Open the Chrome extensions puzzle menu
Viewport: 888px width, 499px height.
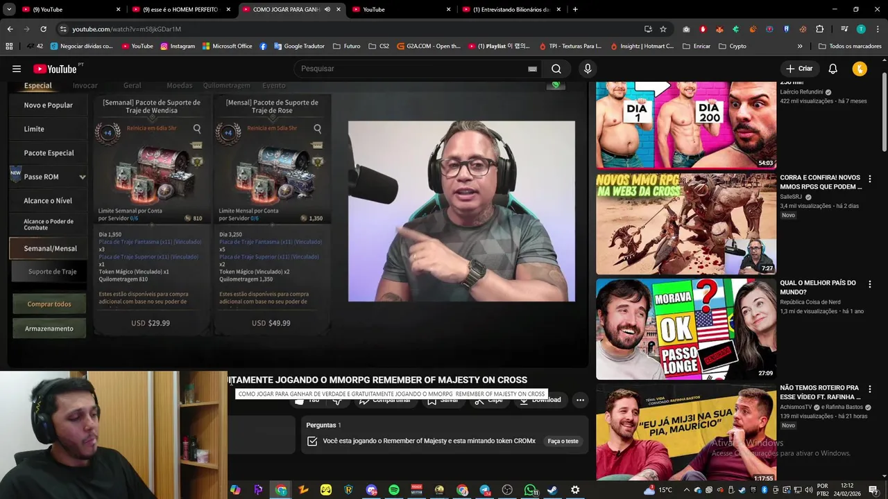(819, 29)
